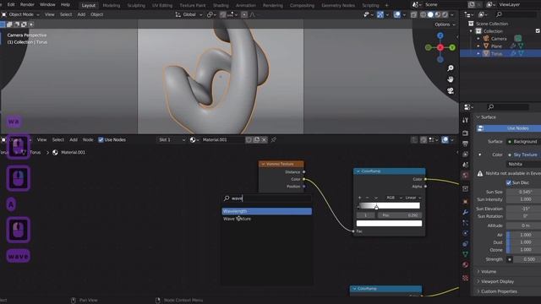Switch to rendered viewport shading
This screenshot has width=541, height=304.
[445, 15]
